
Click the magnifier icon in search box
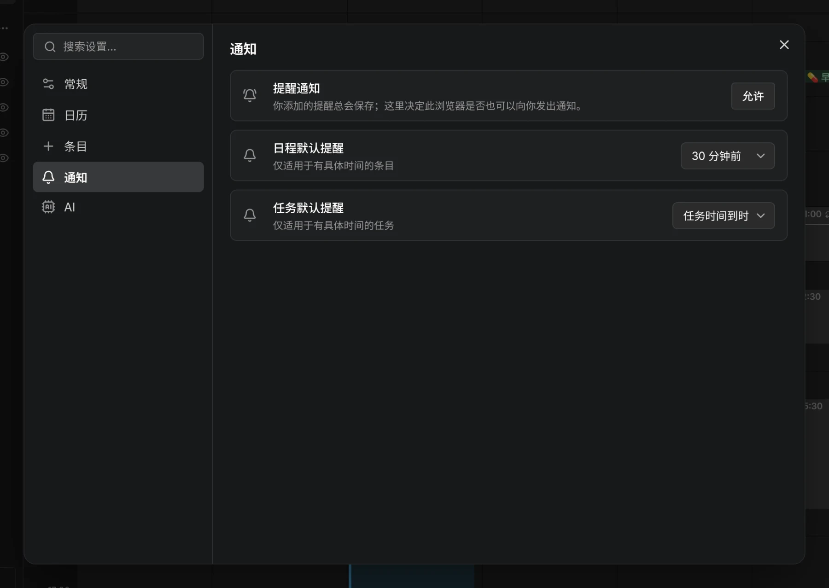click(50, 47)
